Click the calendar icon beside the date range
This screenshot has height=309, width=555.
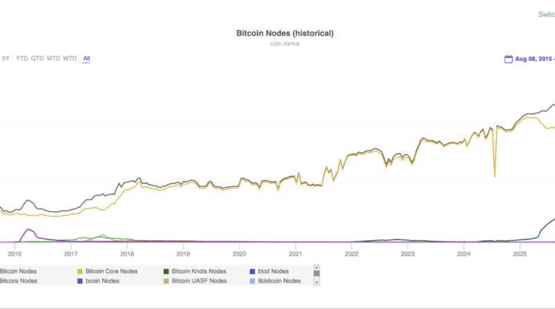(509, 59)
